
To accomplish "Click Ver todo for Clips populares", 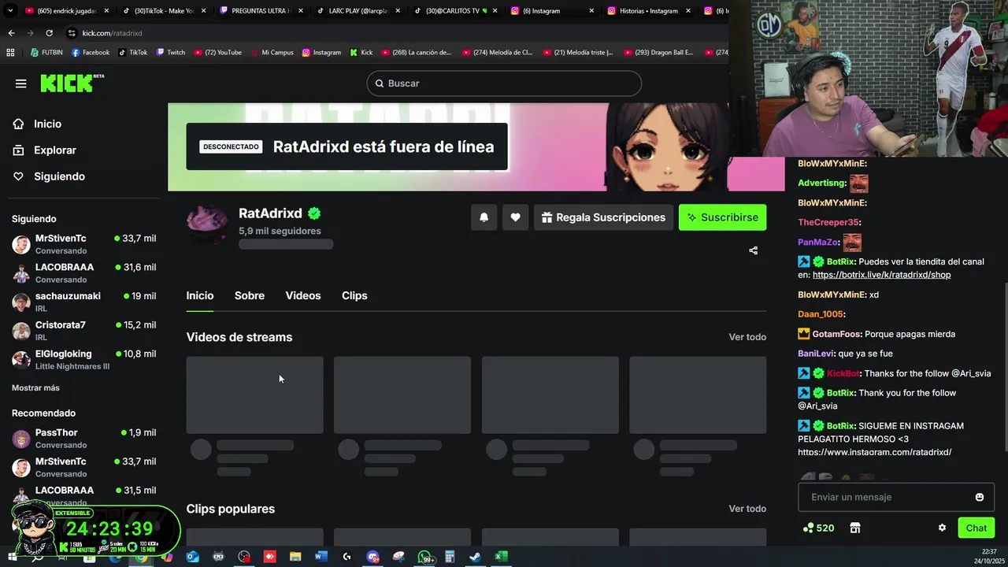I will tap(747, 509).
